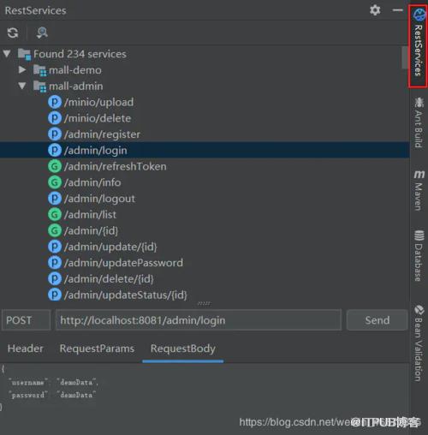Click the POST icon beside /admin/register
Screen dimensions: 428x435
tap(55, 134)
